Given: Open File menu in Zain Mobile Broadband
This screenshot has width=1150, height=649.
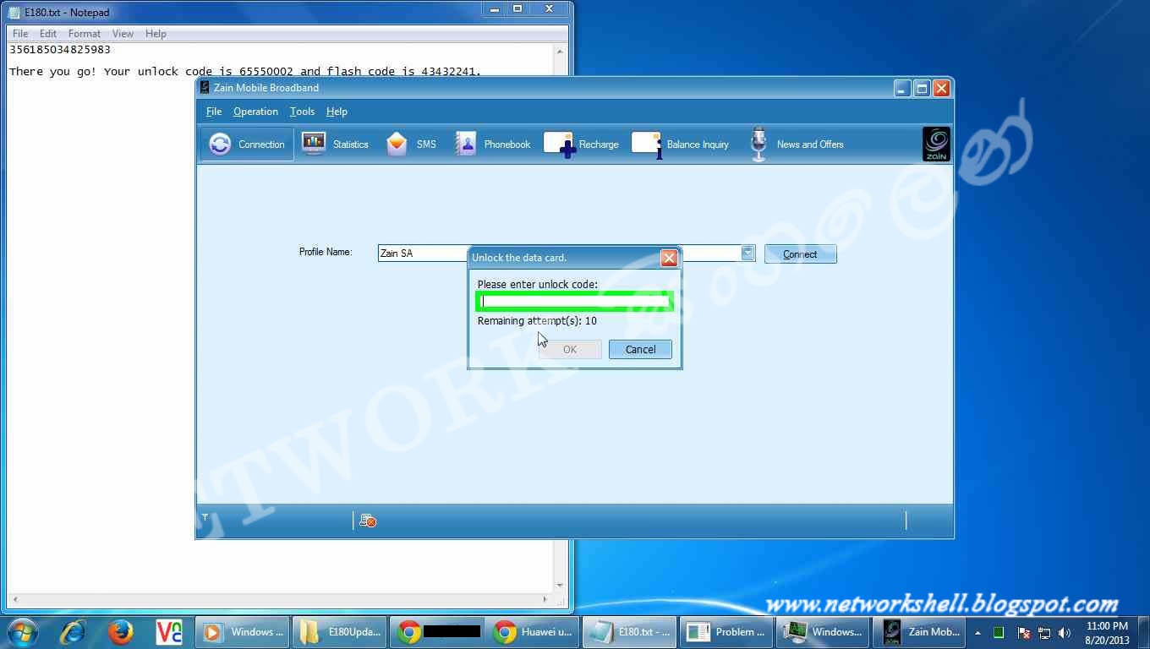Looking at the screenshot, I should pyautogui.click(x=214, y=112).
